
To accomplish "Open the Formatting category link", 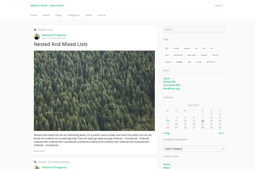I will tap(54, 162).
